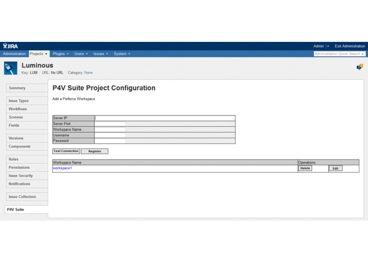Click Exit Administration link

(349, 46)
